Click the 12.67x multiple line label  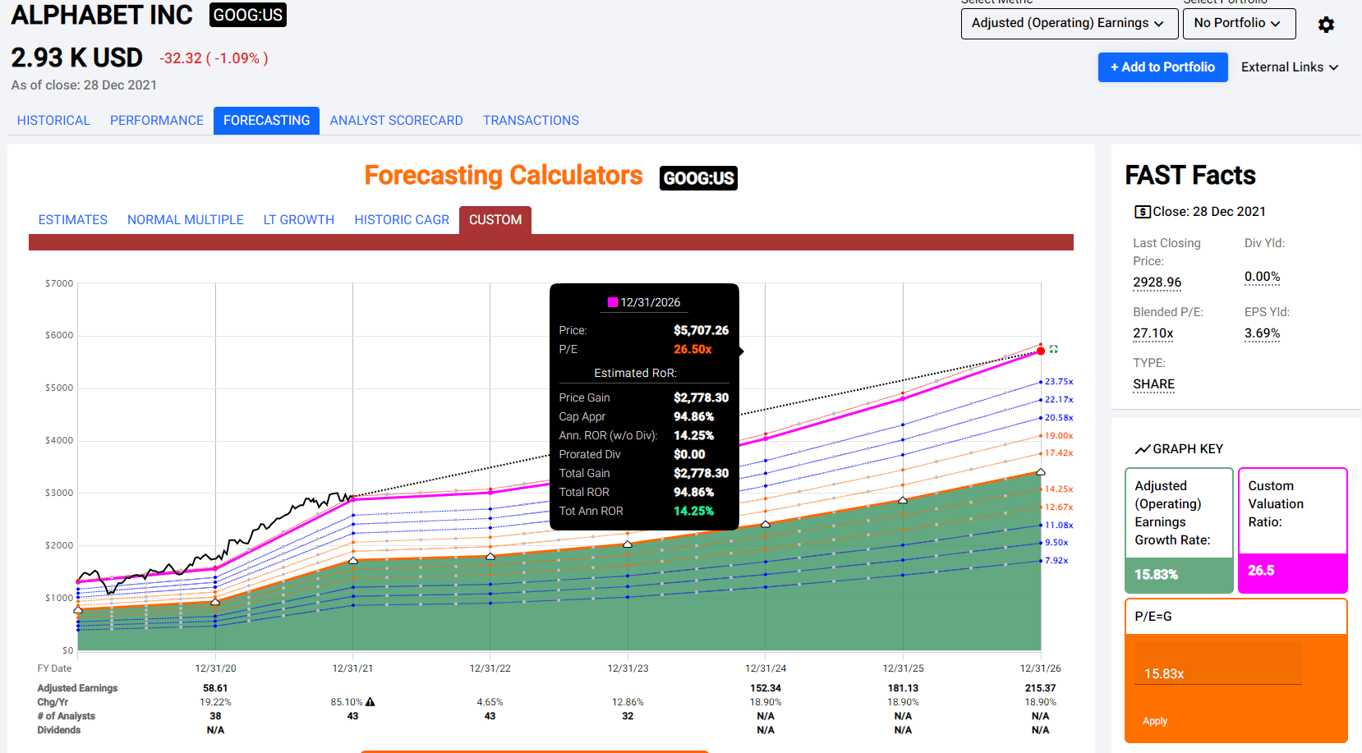click(x=1059, y=507)
